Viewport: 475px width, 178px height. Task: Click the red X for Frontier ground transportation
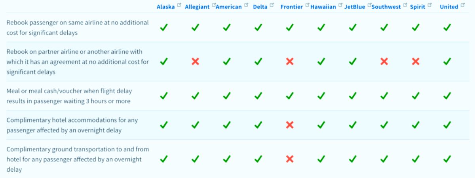click(290, 159)
